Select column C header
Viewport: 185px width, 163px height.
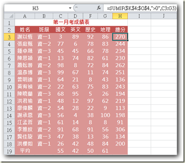[x=60, y=16]
